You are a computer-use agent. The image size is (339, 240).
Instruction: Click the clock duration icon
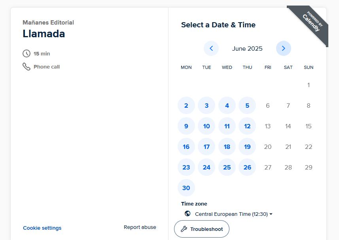[27, 53]
